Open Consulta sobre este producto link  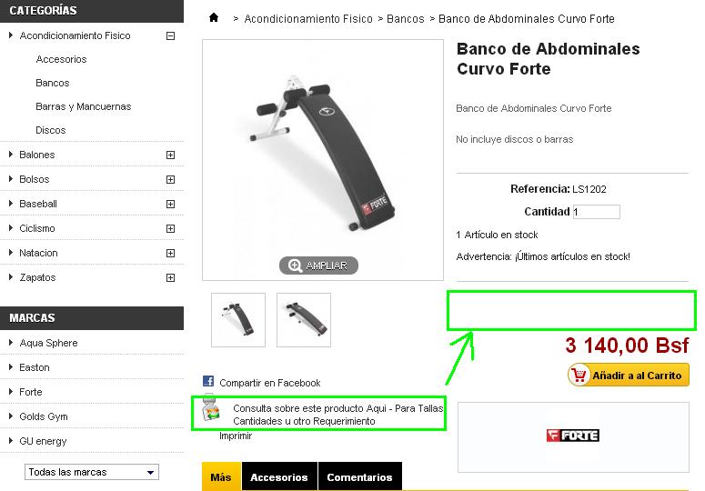click(x=337, y=415)
